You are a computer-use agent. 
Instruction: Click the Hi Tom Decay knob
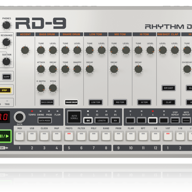pos(138,69)
